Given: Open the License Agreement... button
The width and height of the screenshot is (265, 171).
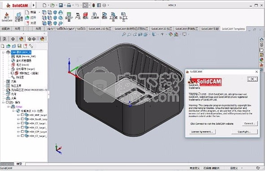Looking at the screenshot, I should coord(202,132).
